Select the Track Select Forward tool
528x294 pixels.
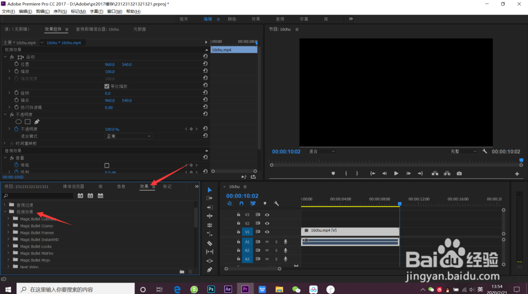[210, 198]
